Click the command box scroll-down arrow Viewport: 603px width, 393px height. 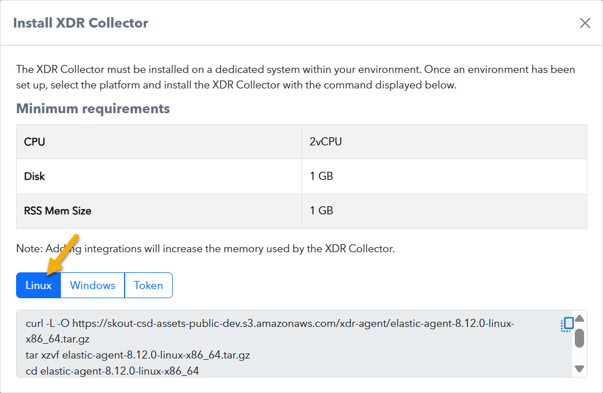(x=579, y=368)
